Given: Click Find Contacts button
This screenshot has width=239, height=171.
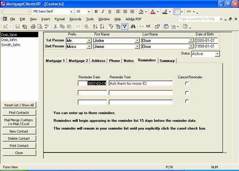Looking at the screenshot, I should point(19,113).
